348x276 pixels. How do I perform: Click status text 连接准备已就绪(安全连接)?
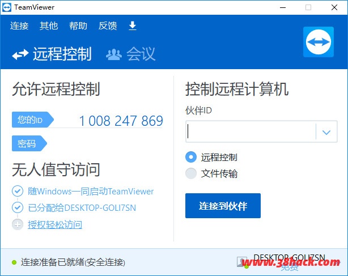73,262
